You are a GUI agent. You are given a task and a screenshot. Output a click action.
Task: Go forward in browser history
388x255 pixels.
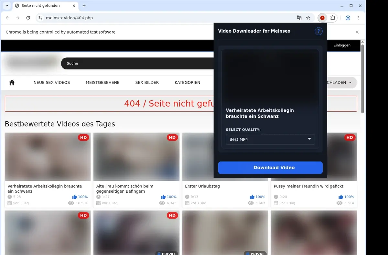click(x=18, y=18)
